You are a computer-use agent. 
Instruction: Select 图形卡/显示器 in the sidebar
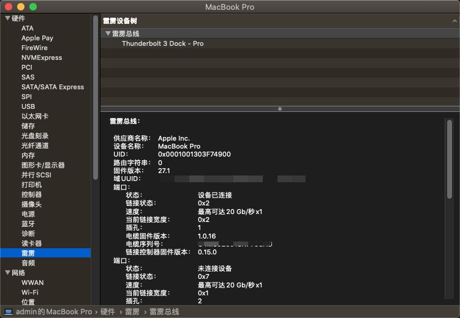[43, 165]
